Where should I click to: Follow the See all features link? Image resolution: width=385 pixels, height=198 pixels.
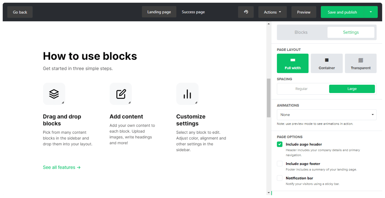62,167
